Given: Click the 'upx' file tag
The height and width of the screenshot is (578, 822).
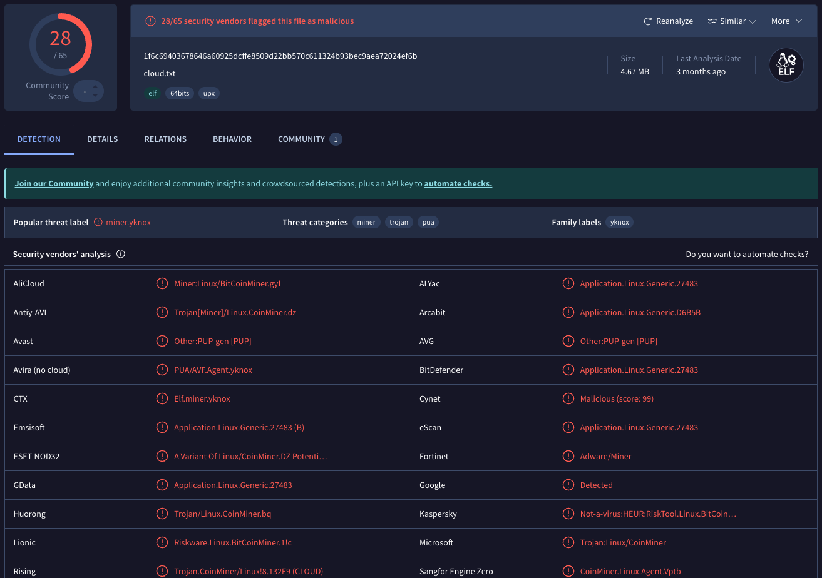Looking at the screenshot, I should click(209, 93).
